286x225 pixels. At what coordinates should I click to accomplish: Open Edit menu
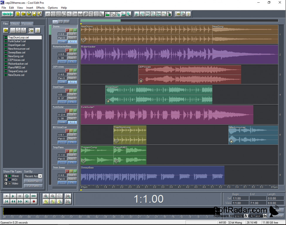coord(11,8)
